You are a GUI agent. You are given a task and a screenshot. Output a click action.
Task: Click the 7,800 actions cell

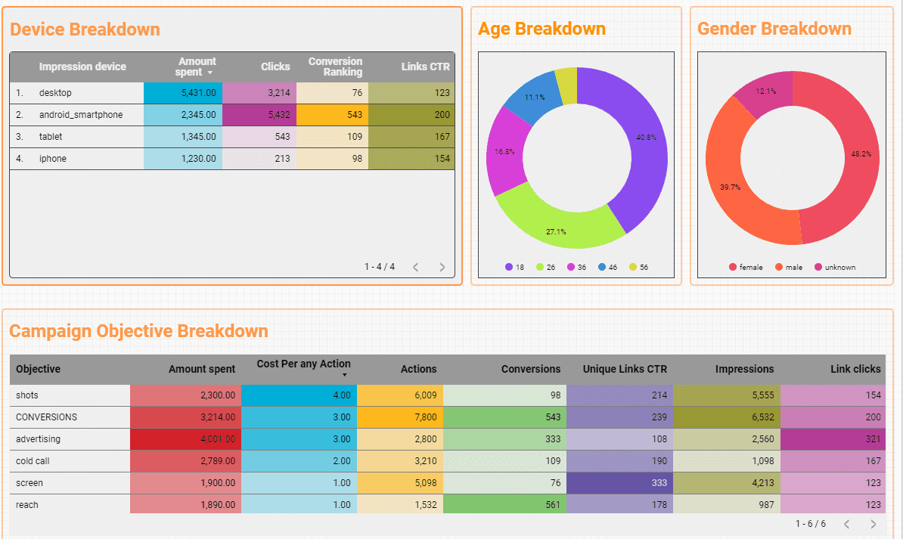[x=400, y=417]
